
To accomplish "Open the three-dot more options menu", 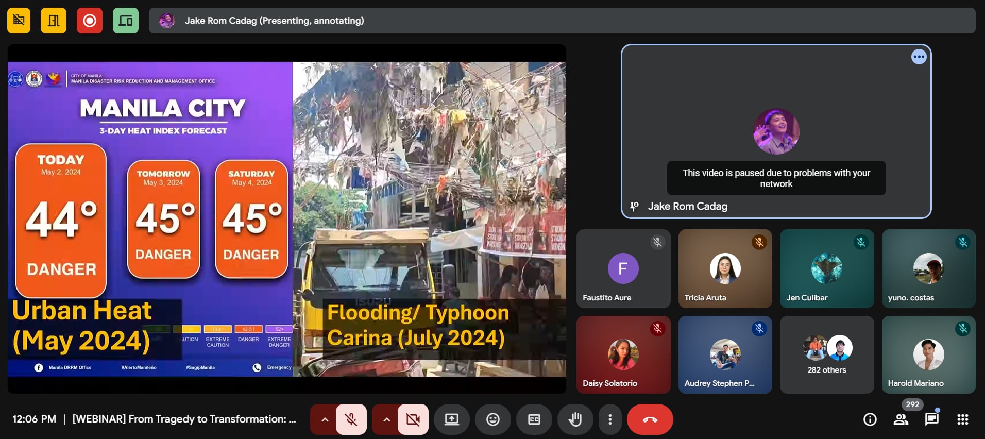I will [x=610, y=419].
